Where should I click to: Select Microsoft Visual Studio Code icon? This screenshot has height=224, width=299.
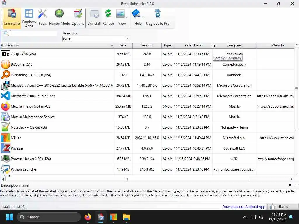5,96
